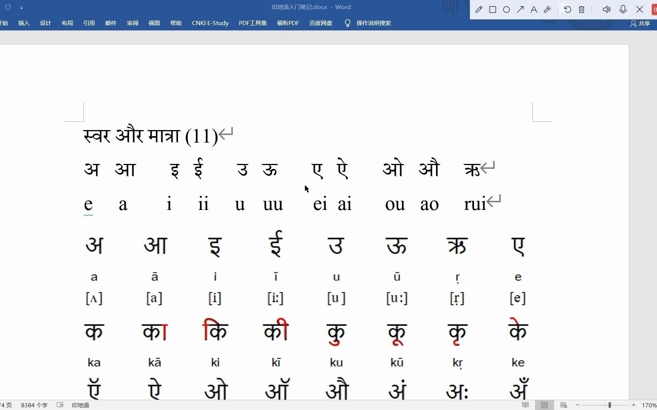This screenshot has height=410, width=657.
Task: Click the romanization 'uu' in document
Action: pyautogui.click(x=273, y=205)
